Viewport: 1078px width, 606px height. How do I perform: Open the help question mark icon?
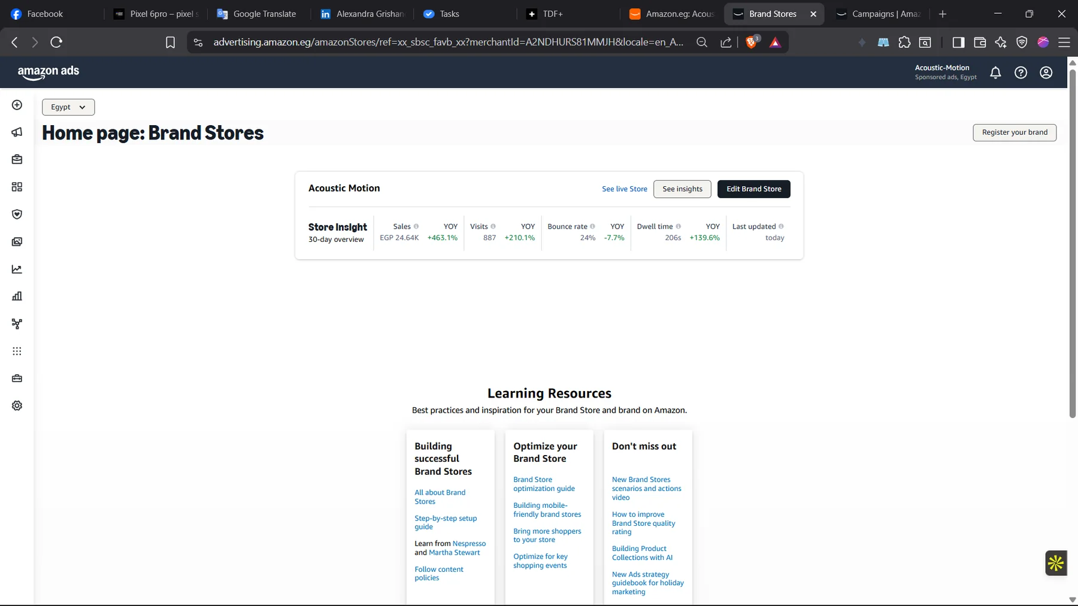(1021, 72)
